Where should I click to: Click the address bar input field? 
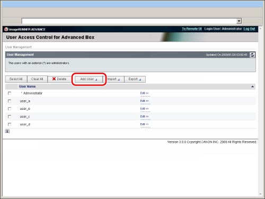129,21
